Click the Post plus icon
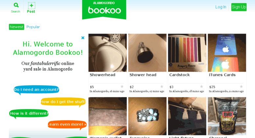 point(32,6)
